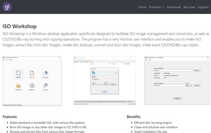This screenshot has height=133, width=211.
Task: Click the Benefits heading
Action: point(134,117)
